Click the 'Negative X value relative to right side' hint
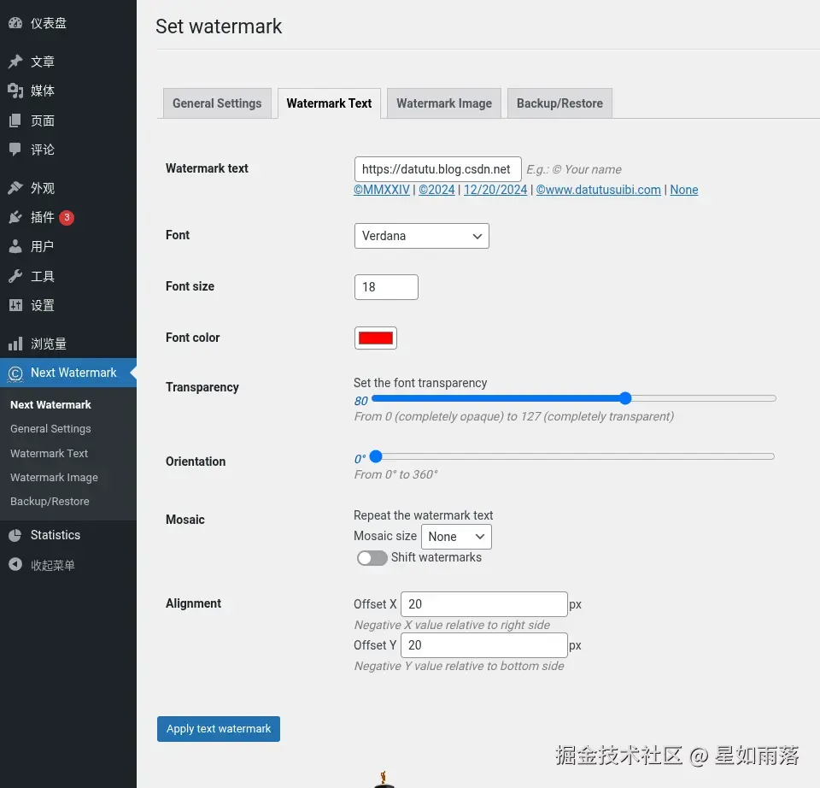Image resolution: width=820 pixels, height=788 pixels. (x=452, y=625)
